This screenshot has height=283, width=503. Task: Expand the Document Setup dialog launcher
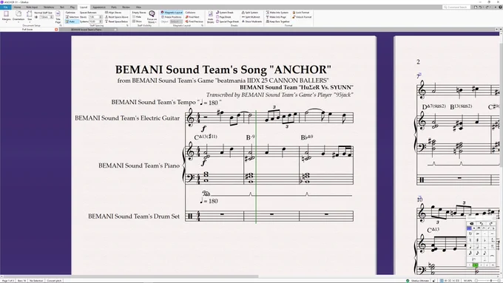(x=61, y=25)
